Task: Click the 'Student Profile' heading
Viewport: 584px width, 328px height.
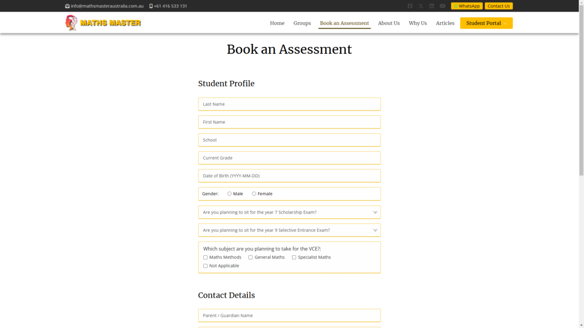Action: (226, 83)
